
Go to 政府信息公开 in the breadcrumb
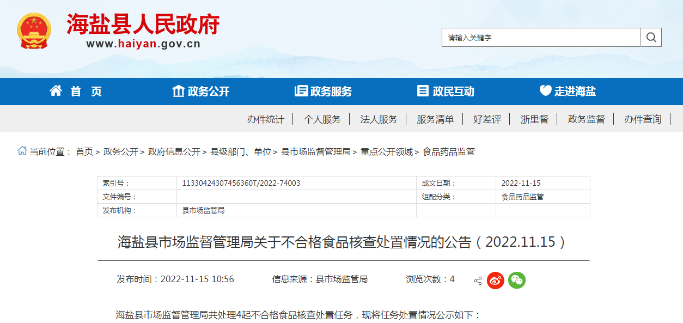pyautogui.click(x=174, y=152)
